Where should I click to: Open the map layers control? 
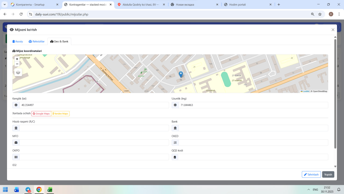click(x=18, y=72)
